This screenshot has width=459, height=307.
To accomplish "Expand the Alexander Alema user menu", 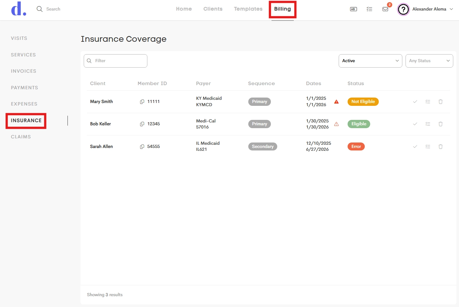I will tap(433, 9).
